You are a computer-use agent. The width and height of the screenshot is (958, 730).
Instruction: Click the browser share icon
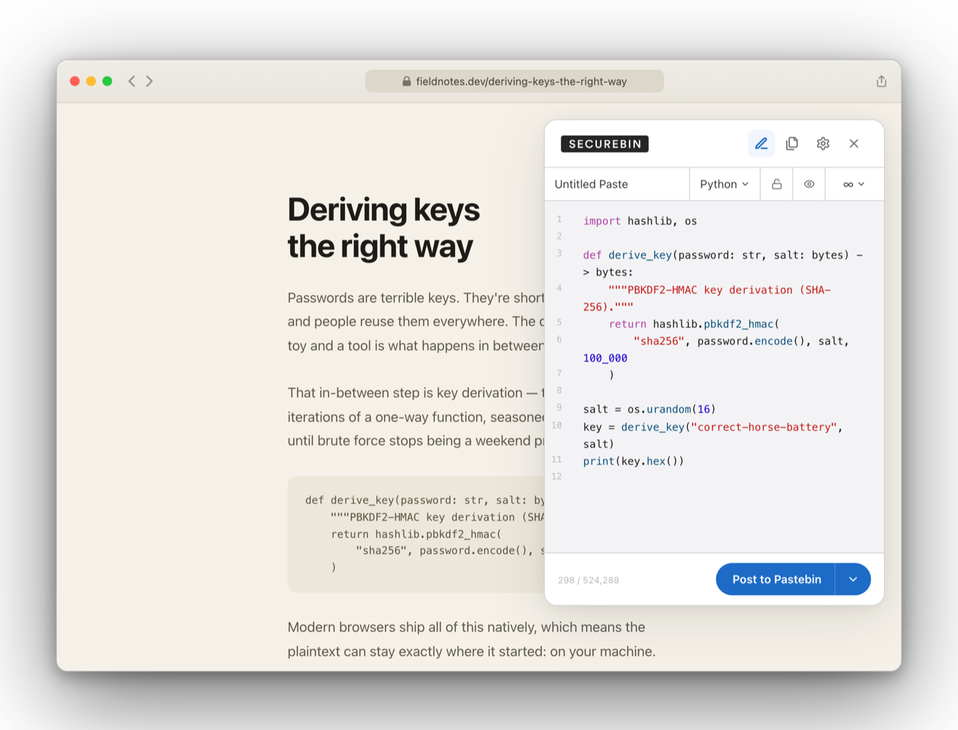tap(881, 81)
